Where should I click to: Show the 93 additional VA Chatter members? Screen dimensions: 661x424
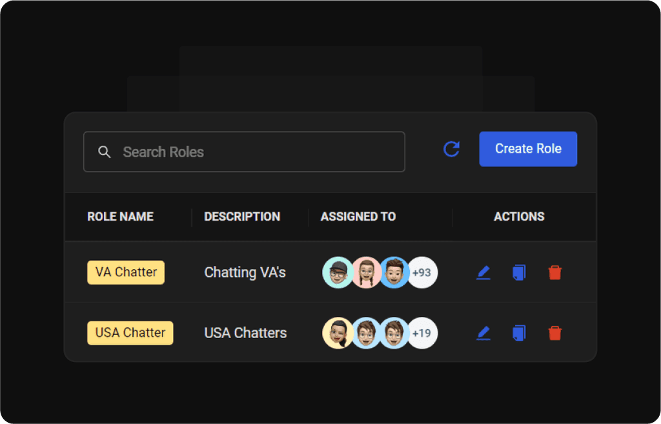click(422, 272)
